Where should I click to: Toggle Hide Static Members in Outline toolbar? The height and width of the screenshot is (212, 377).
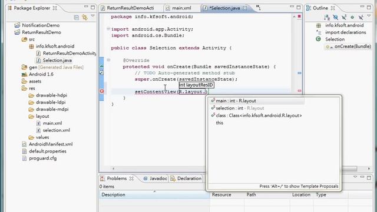[344, 17]
